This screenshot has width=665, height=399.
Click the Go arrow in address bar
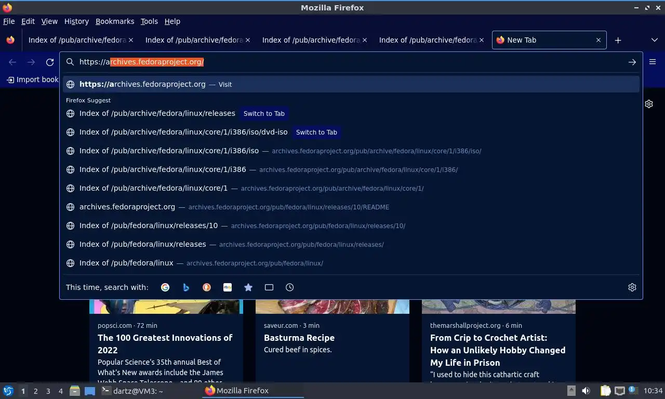(x=632, y=62)
